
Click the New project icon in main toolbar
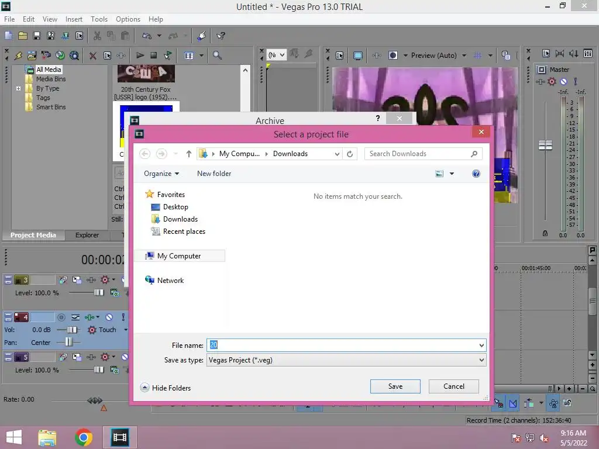point(8,36)
